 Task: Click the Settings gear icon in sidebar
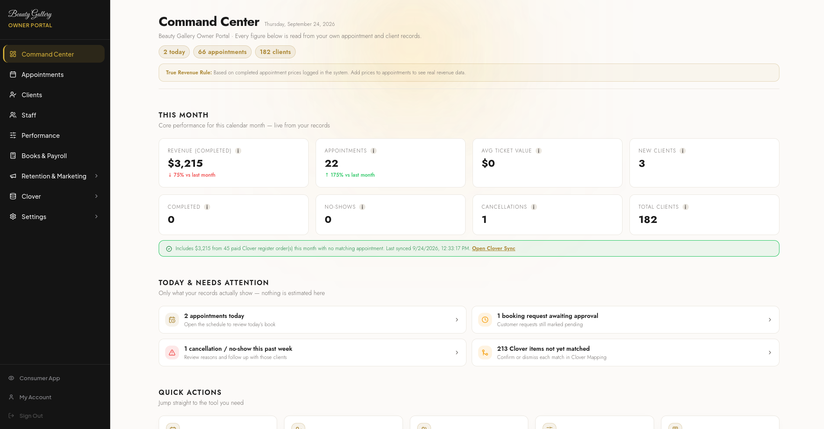pyautogui.click(x=13, y=216)
